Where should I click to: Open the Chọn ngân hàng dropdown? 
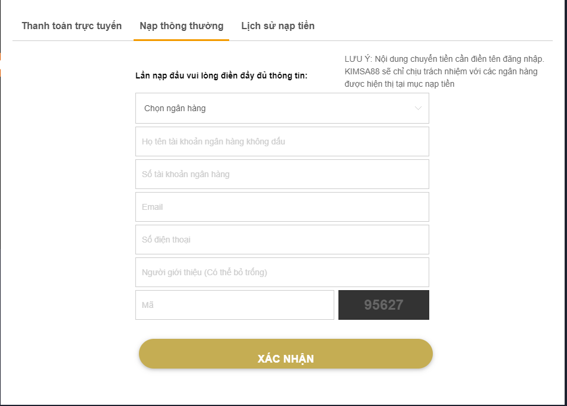pyautogui.click(x=282, y=108)
